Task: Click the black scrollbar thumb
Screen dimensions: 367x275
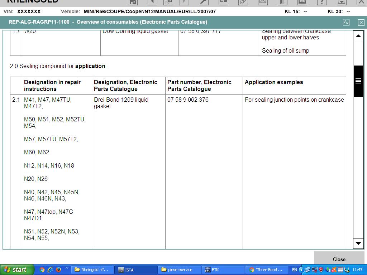Action: point(358,81)
